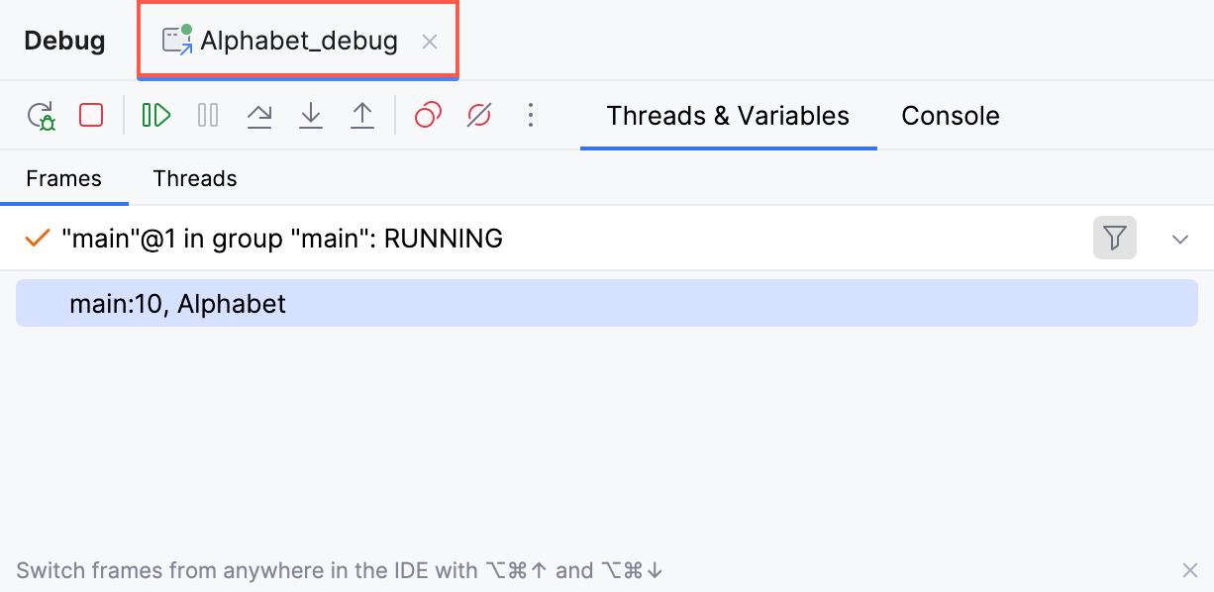
Task: Step over the current line
Action: coord(259,115)
